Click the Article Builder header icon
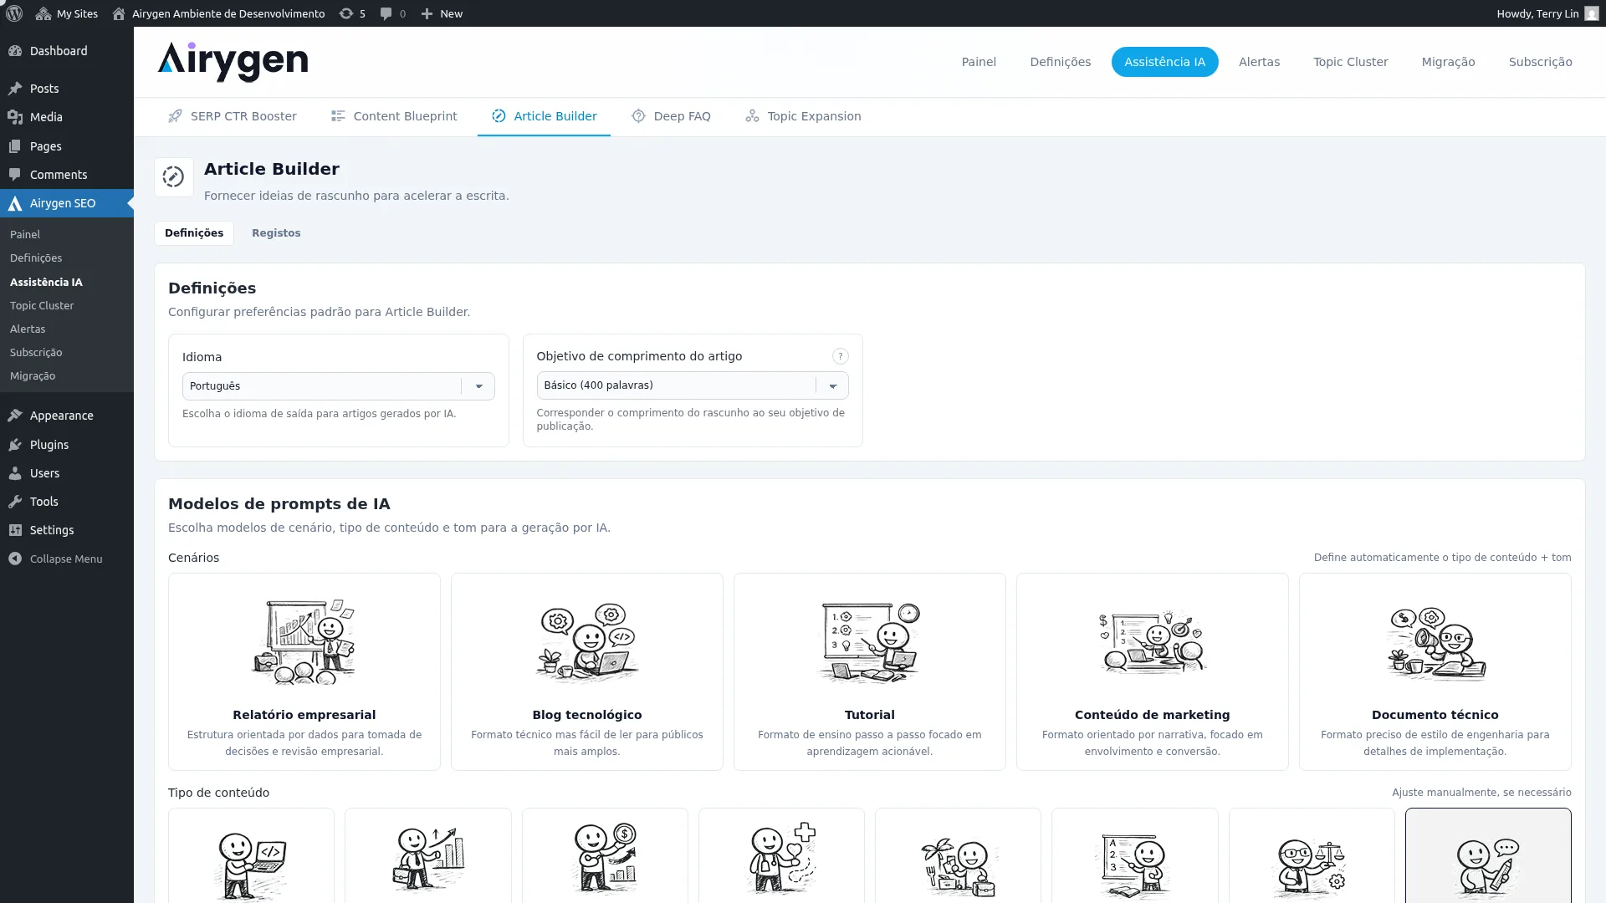This screenshot has height=903, width=1606. [173, 177]
